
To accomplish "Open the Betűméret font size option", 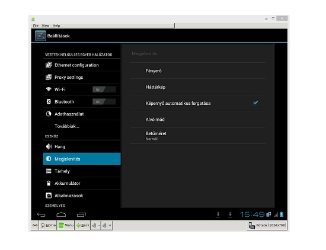I will coord(197,136).
